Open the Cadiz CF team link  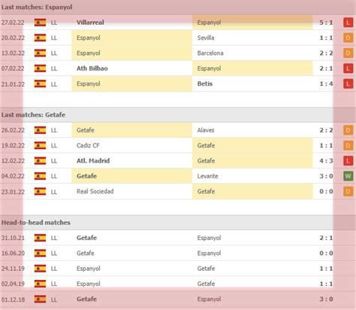click(88, 145)
